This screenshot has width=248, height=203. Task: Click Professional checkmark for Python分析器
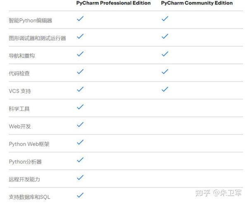pyautogui.click(x=80, y=160)
